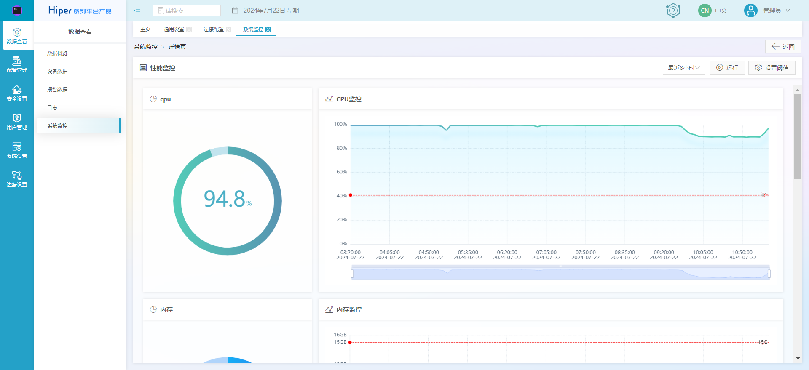Click the 详情页 breadcrumb text
The image size is (809, 370).
pos(177,47)
